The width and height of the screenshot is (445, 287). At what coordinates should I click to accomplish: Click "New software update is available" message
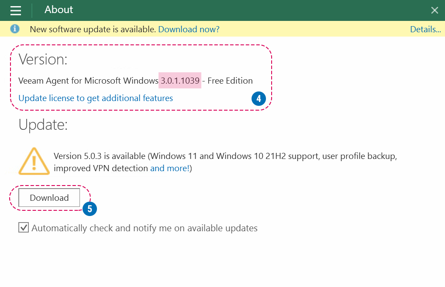[x=93, y=29]
